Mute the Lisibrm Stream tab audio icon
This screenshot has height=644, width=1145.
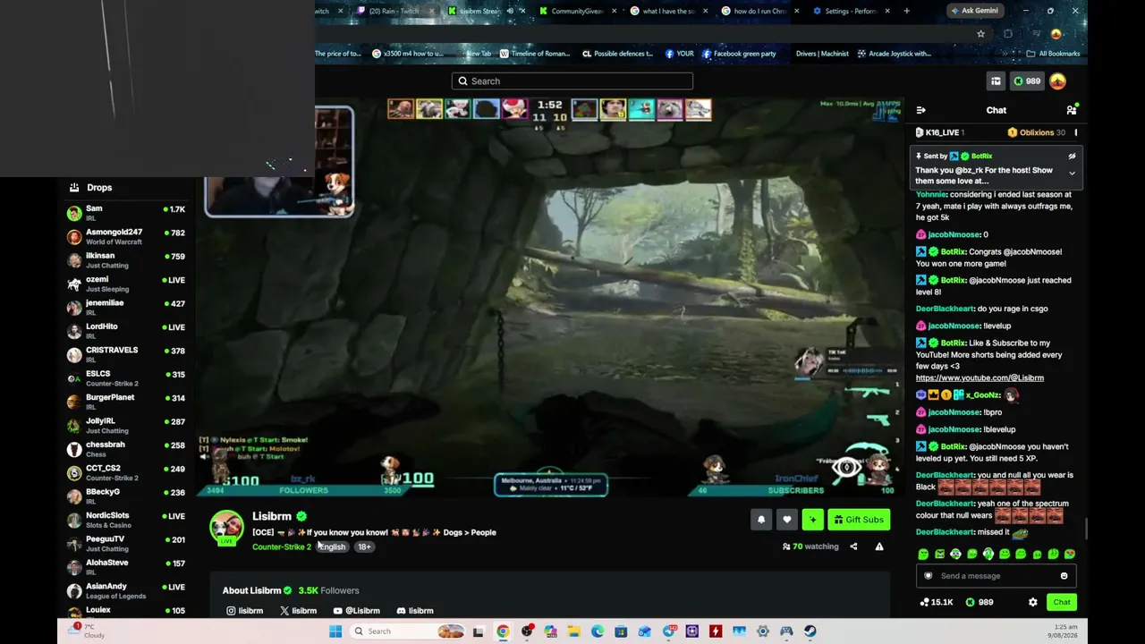click(510, 11)
